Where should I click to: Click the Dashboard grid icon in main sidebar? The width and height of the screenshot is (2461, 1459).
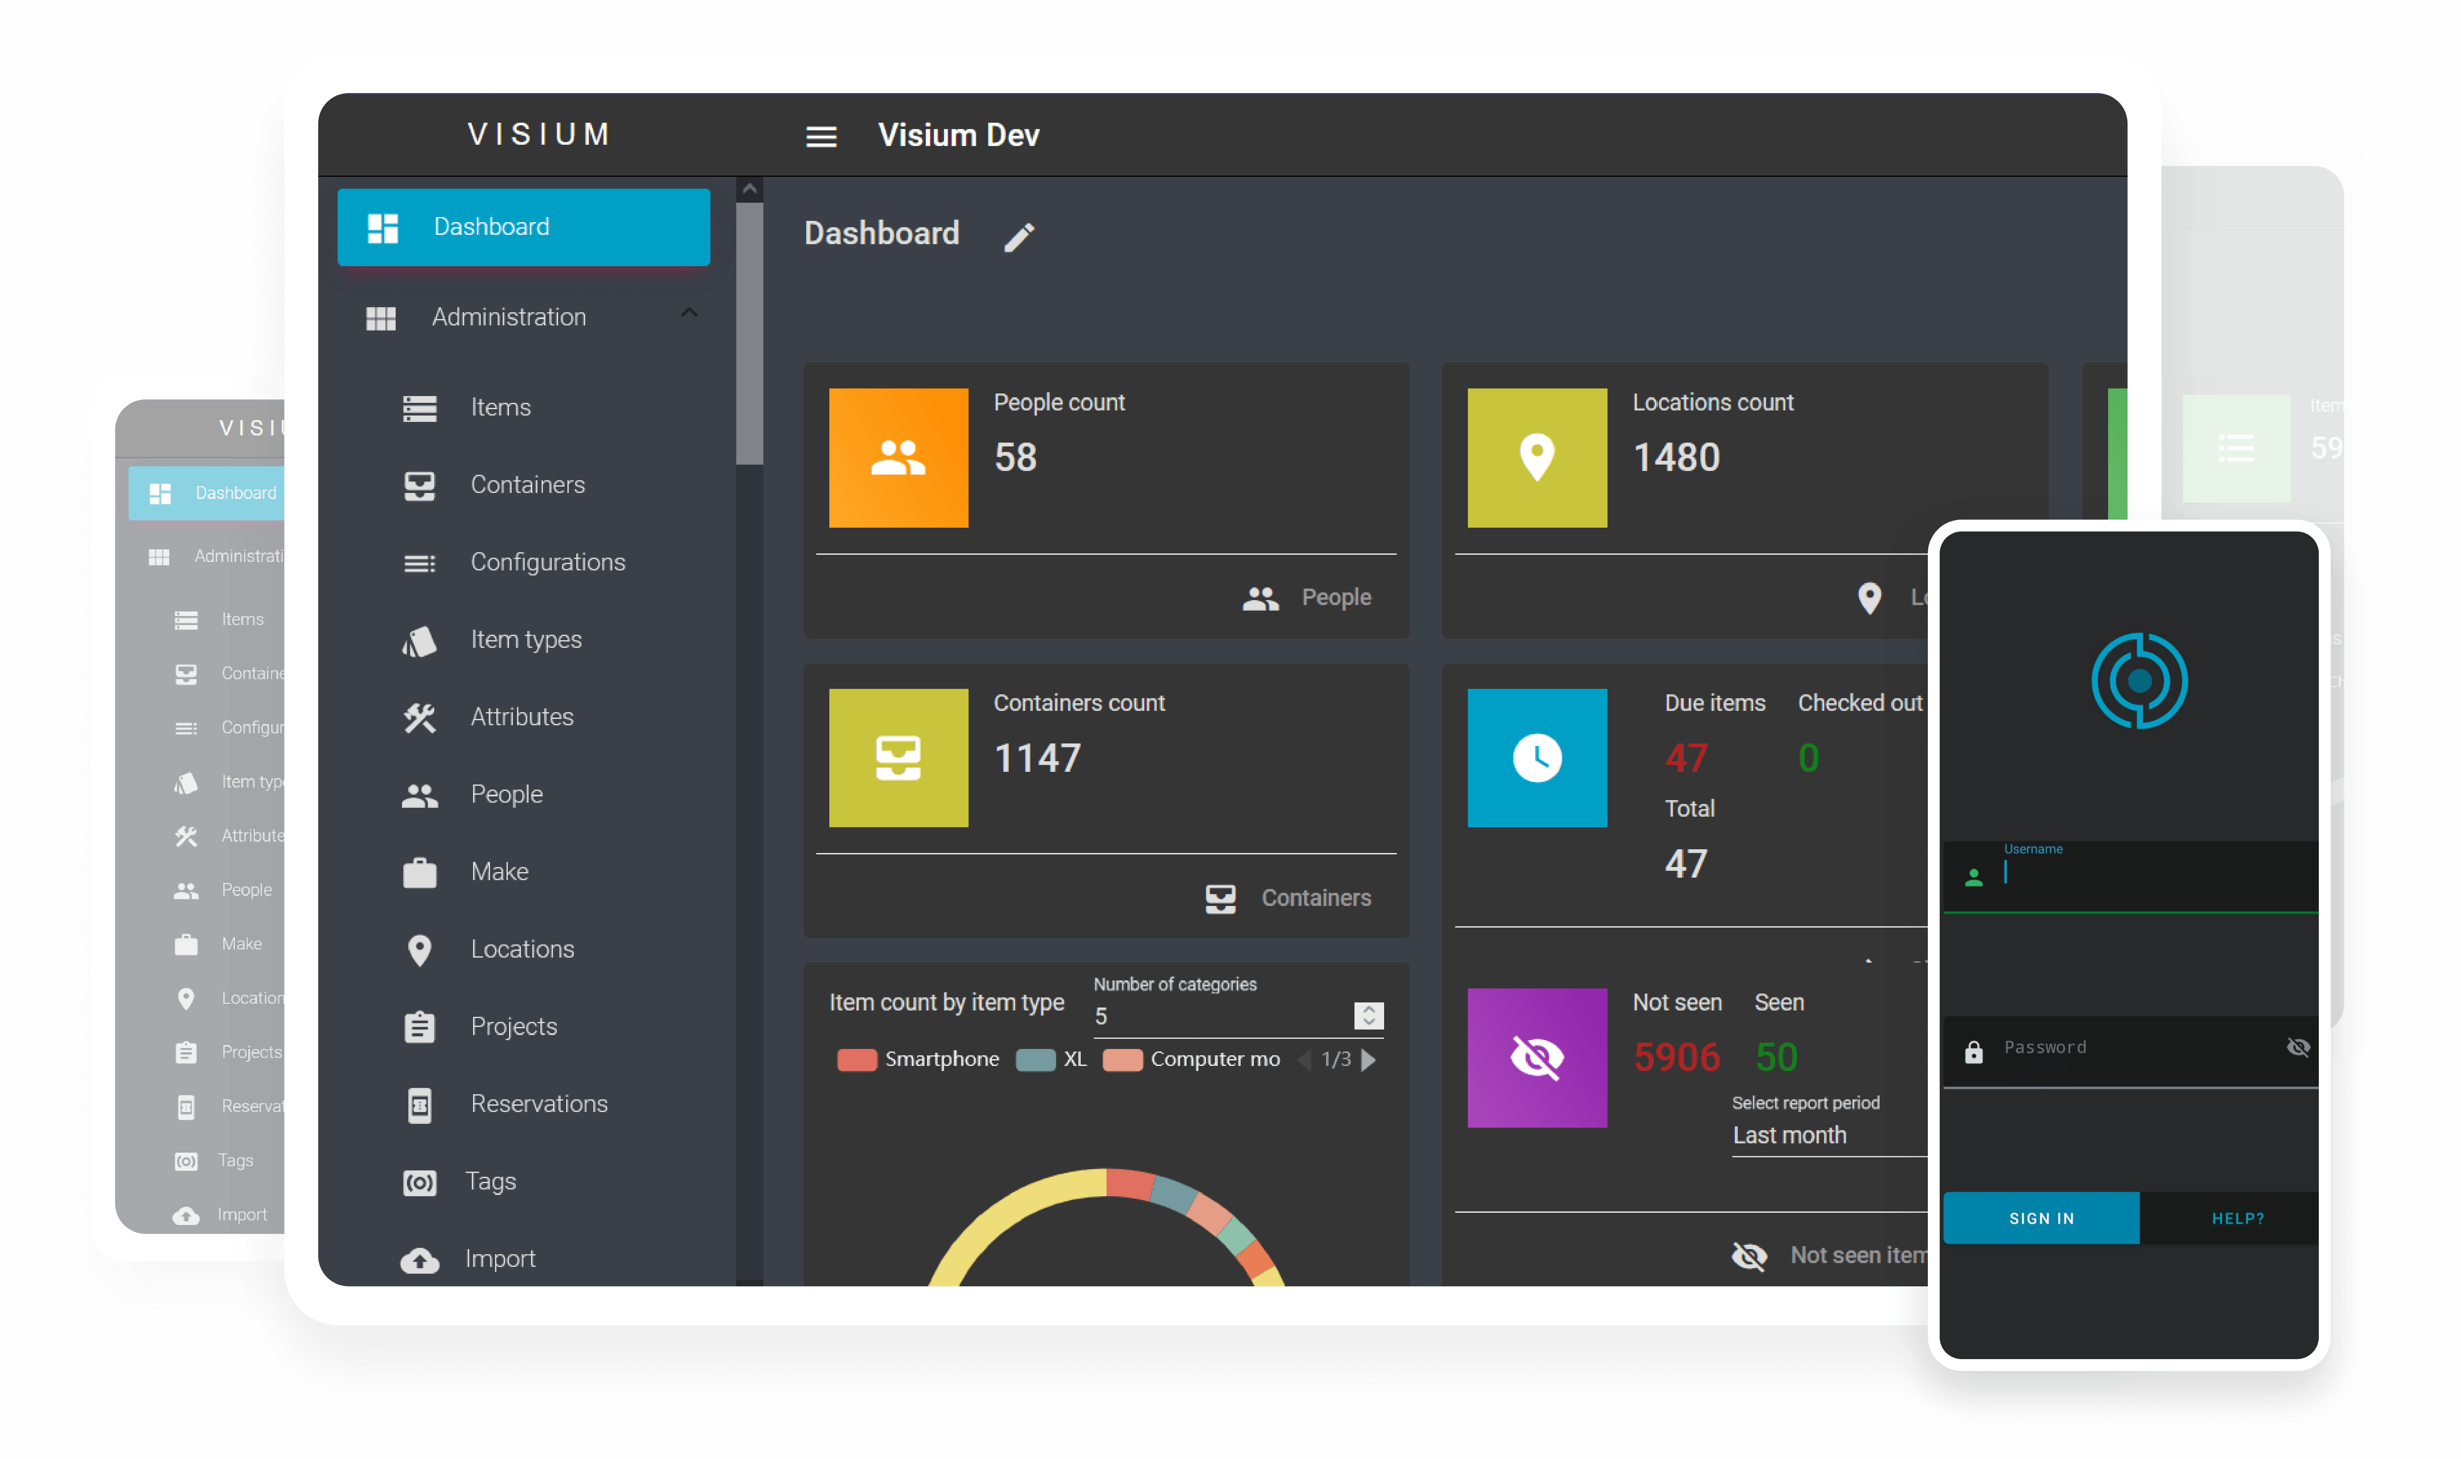tap(383, 227)
